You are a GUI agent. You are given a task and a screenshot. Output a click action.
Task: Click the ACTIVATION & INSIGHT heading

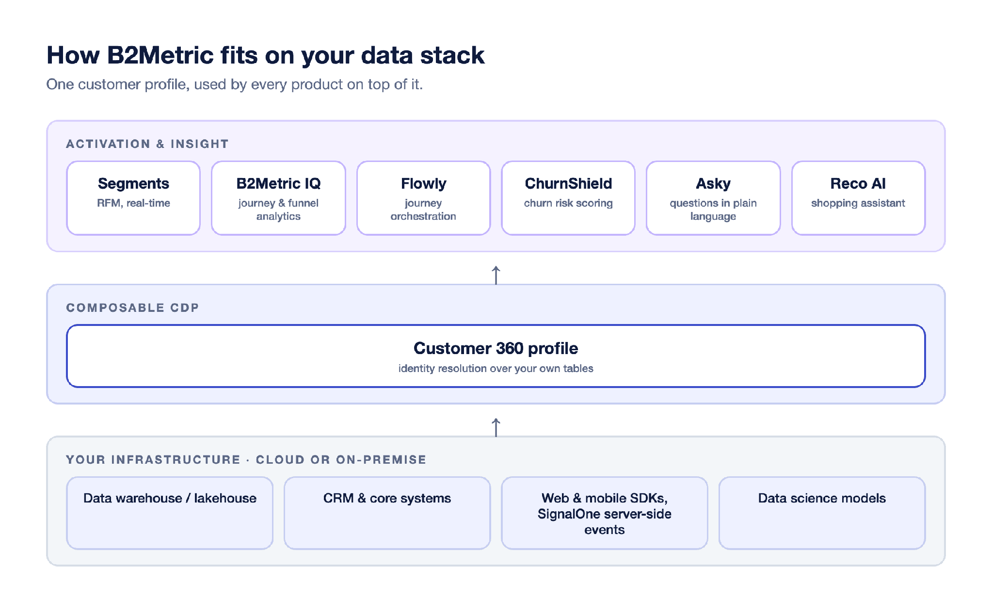(x=147, y=144)
